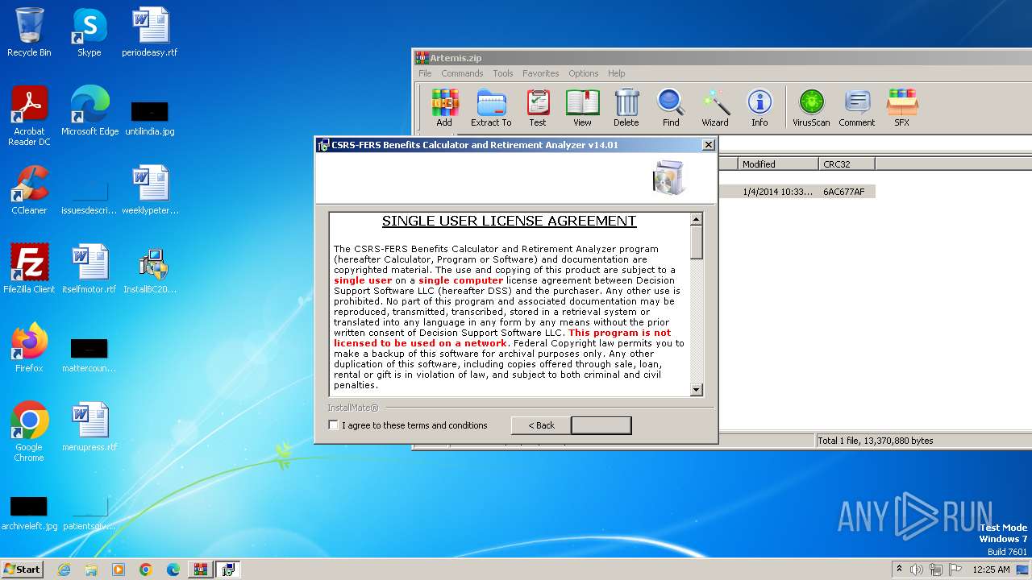This screenshot has width=1032, height=580.
Task: Open Microsoft Edge desktop shortcut
Action: click(x=89, y=111)
